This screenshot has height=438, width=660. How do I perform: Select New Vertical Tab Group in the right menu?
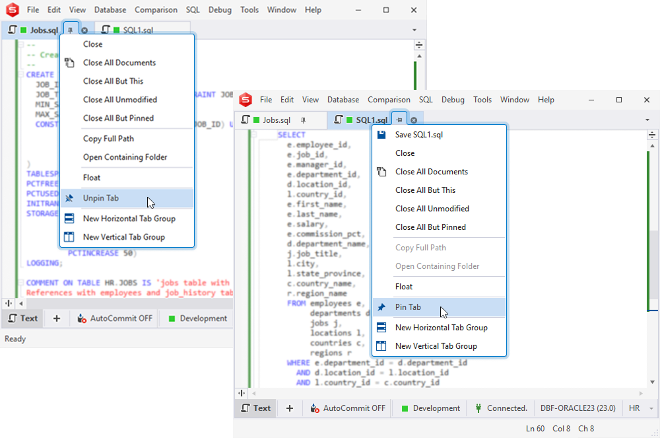coord(439,346)
